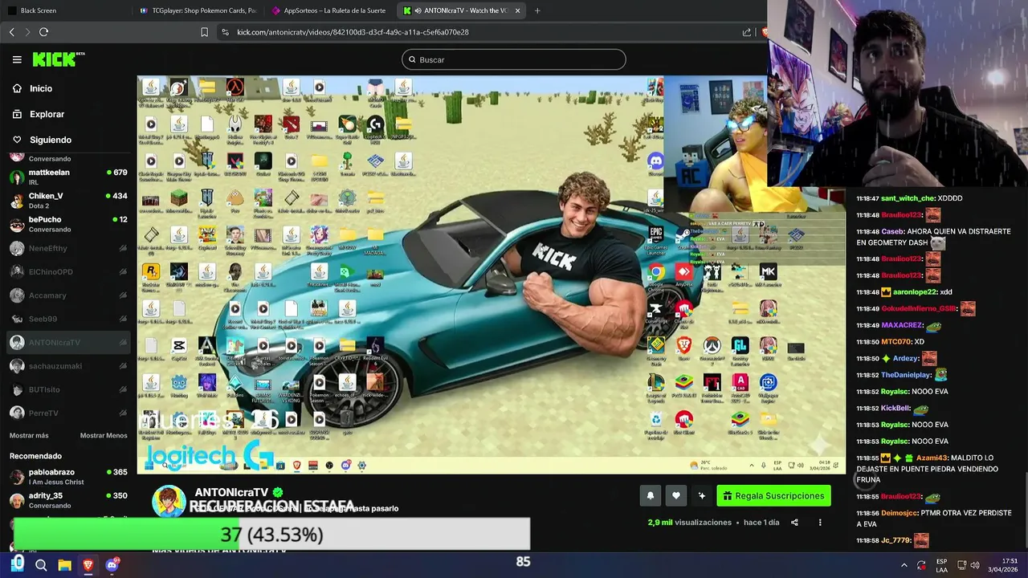
Task: Open File Explorer from the taskbar
Action: tap(64, 565)
